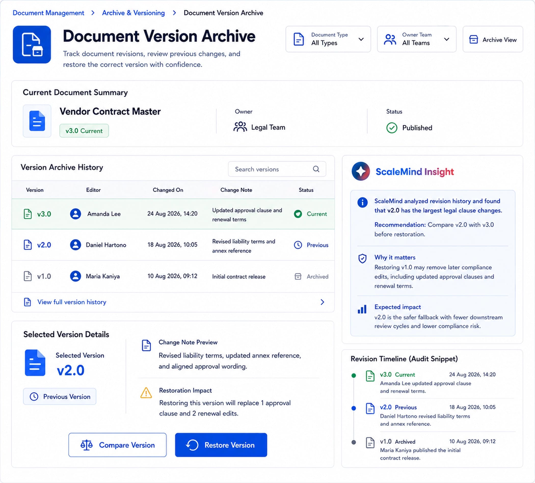Click the shield icon beside Why it matters
Image resolution: width=535 pixels, height=483 pixels.
[362, 259]
